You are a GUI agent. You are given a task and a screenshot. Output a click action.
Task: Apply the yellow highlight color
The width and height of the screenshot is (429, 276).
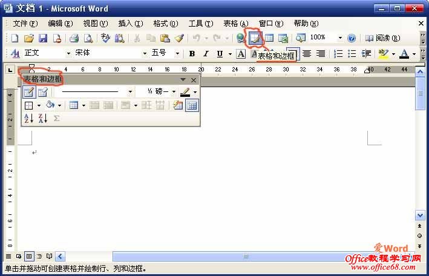pyautogui.click(x=383, y=54)
